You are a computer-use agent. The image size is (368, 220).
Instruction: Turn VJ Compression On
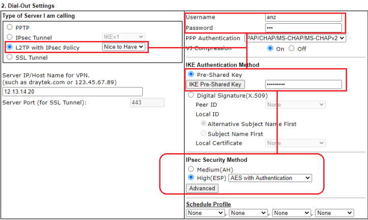coord(271,49)
